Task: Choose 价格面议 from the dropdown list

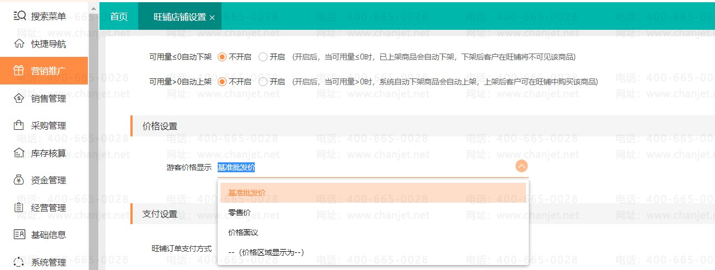Action: (373, 232)
